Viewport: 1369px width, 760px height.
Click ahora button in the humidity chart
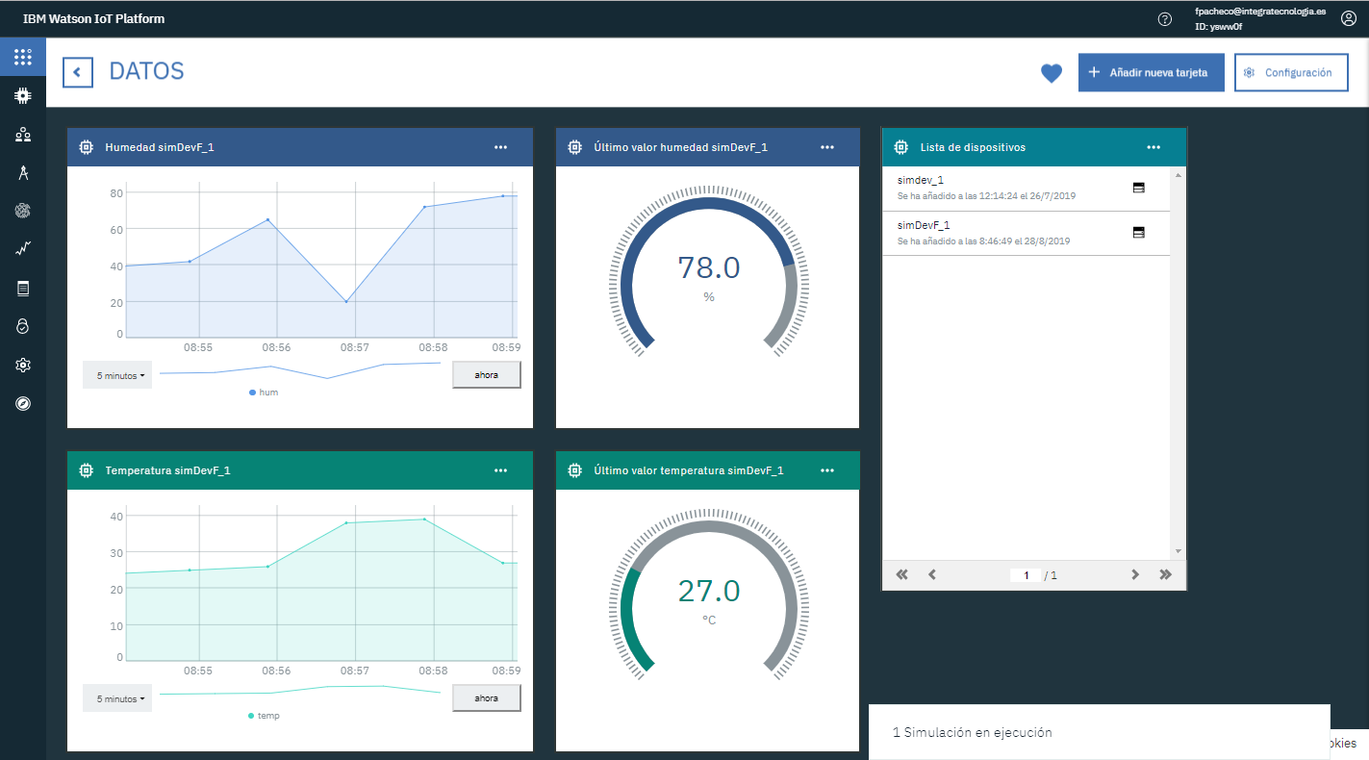(x=487, y=374)
